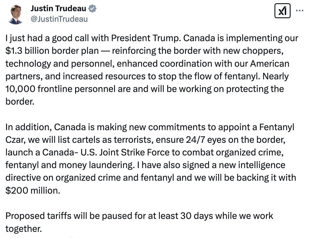
Task: Click the blue verified badge
Action: (x=92, y=9)
